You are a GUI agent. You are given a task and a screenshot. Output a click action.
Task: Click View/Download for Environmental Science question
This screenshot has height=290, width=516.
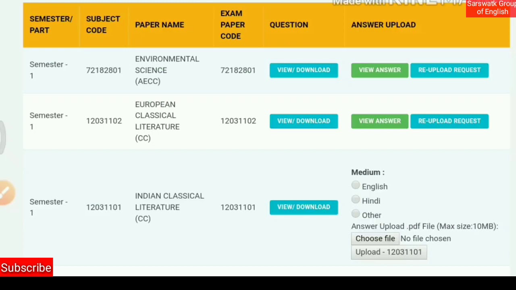304,70
